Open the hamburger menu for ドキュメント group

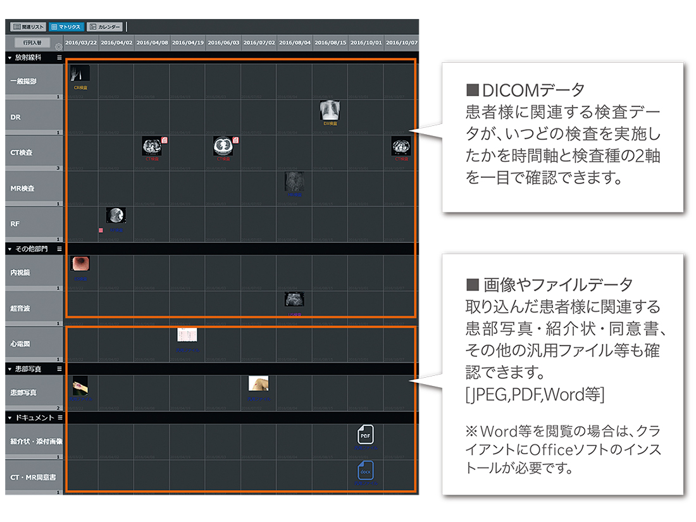[60, 418]
